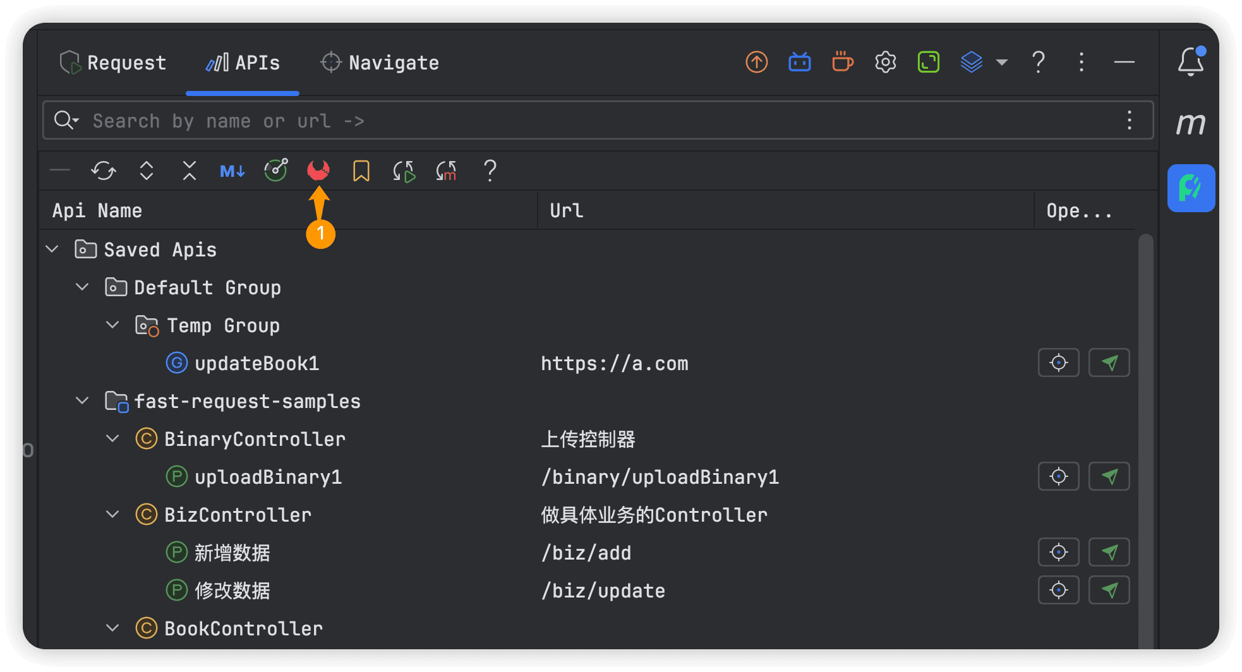The width and height of the screenshot is (1242, 672).
Task: Collapse the Saved Apis folder
Action: (x=53, y=249)
